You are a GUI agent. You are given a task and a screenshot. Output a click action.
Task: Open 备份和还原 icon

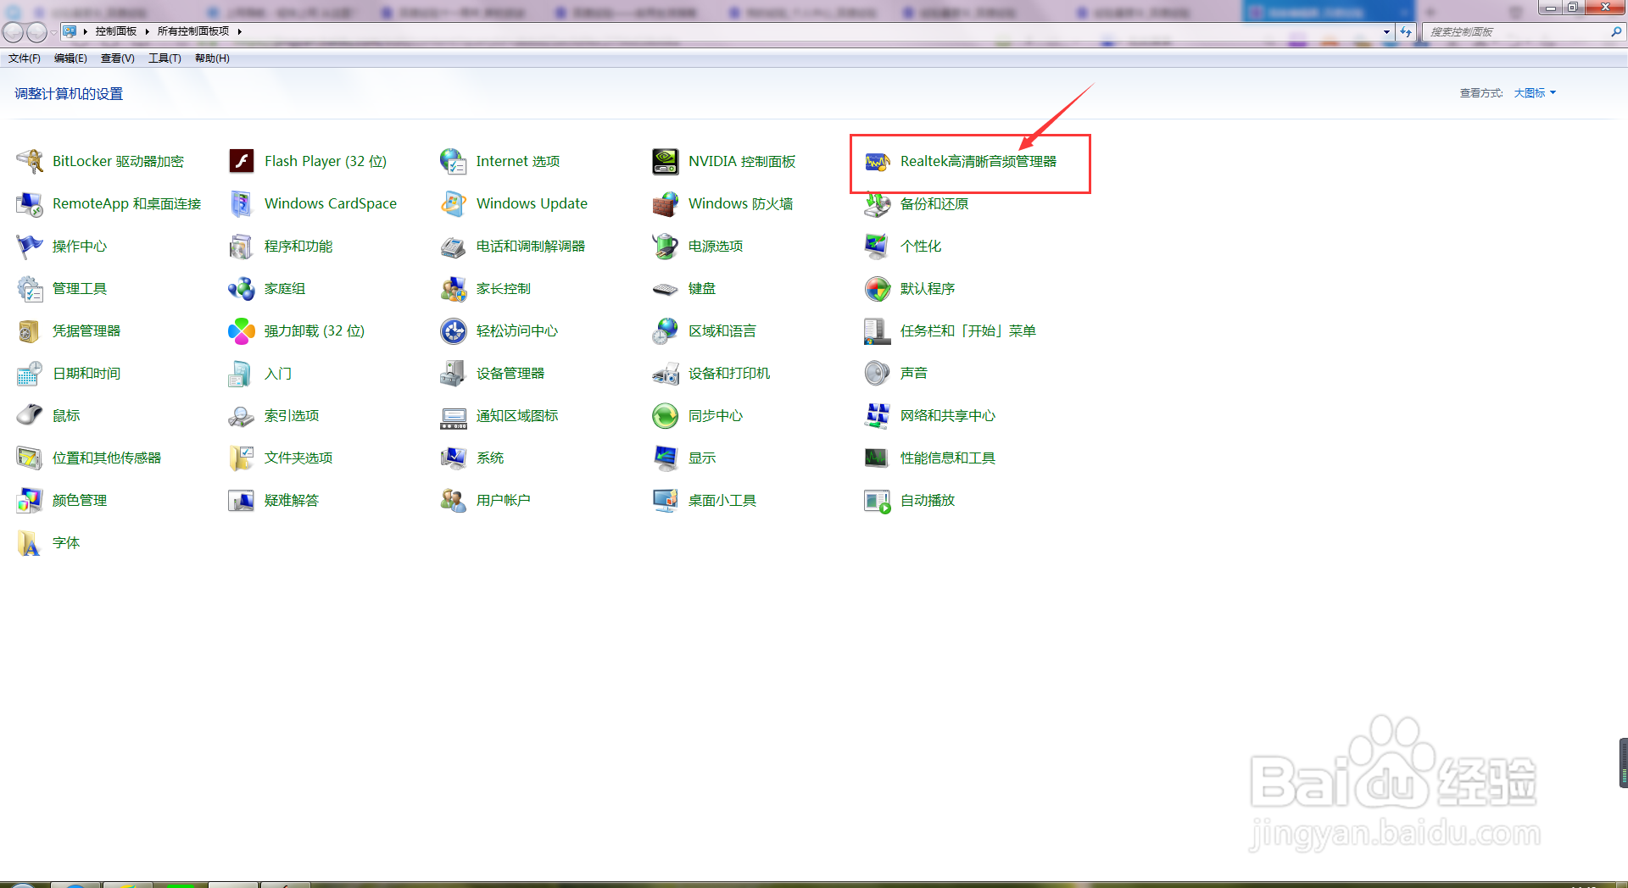[878, 203]
